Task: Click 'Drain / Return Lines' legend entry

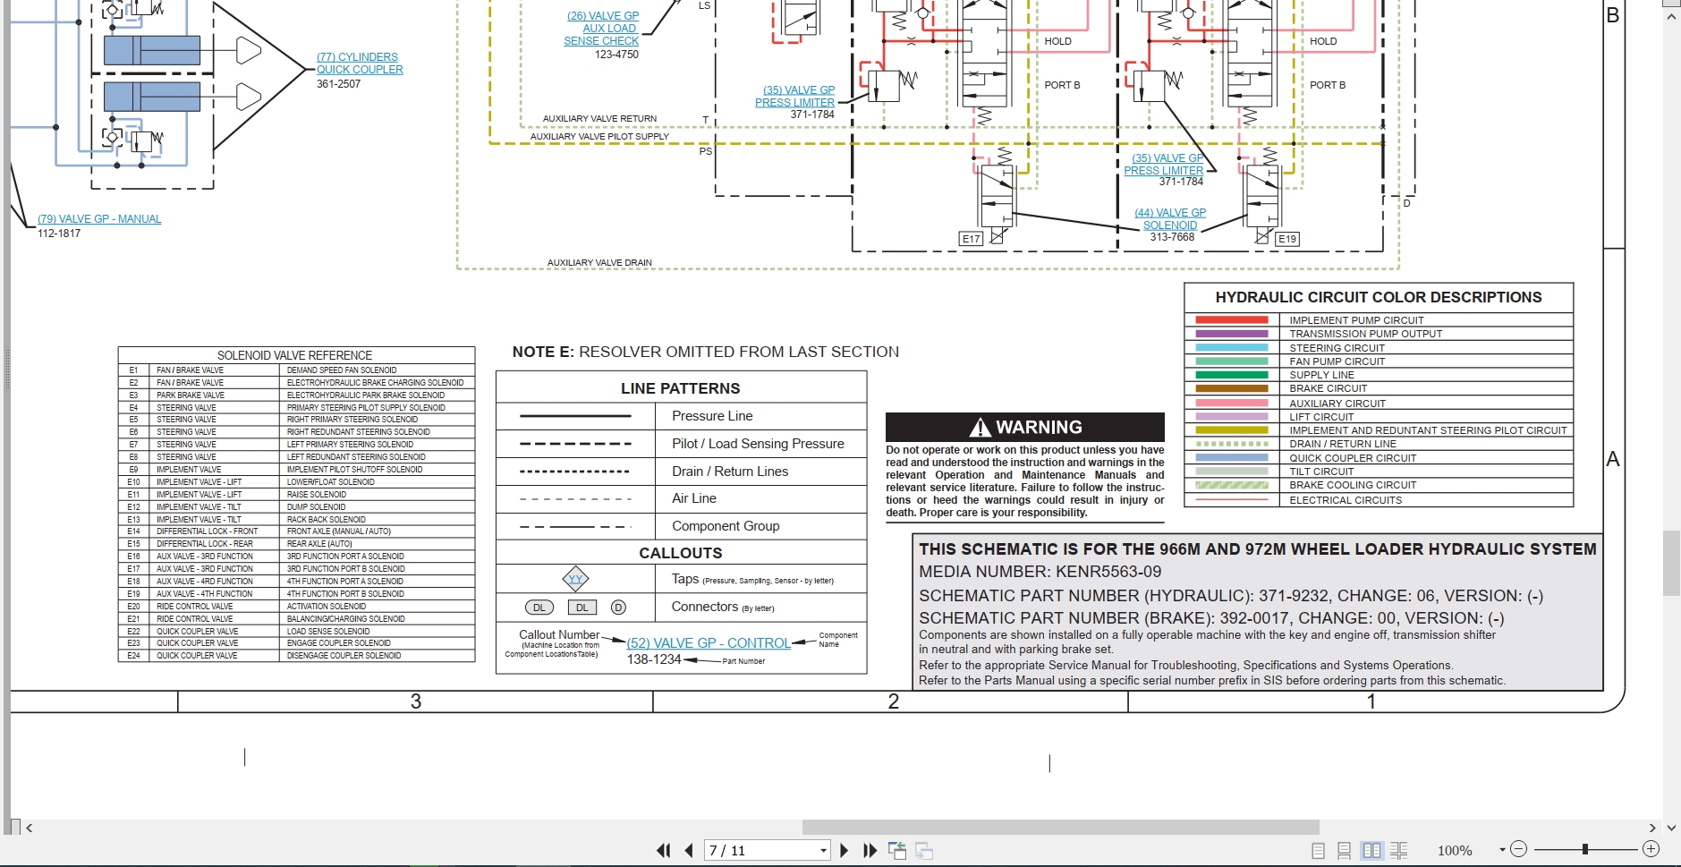Action: point(730,472)
